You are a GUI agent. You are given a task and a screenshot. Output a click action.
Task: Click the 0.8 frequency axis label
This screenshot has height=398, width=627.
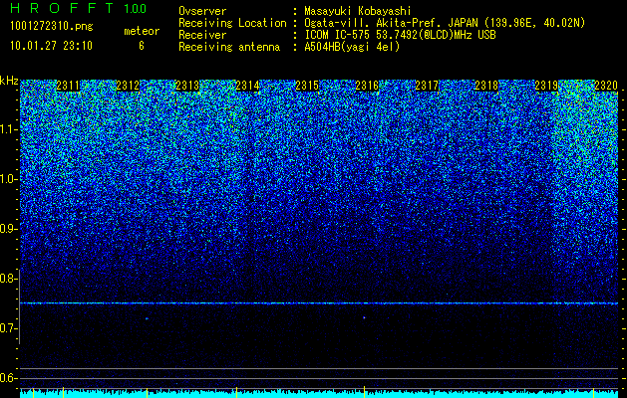(x=9, y=279)
